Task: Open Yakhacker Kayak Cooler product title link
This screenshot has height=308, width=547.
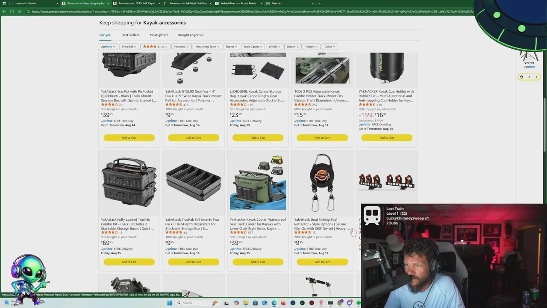Action: tap(258, 224)
